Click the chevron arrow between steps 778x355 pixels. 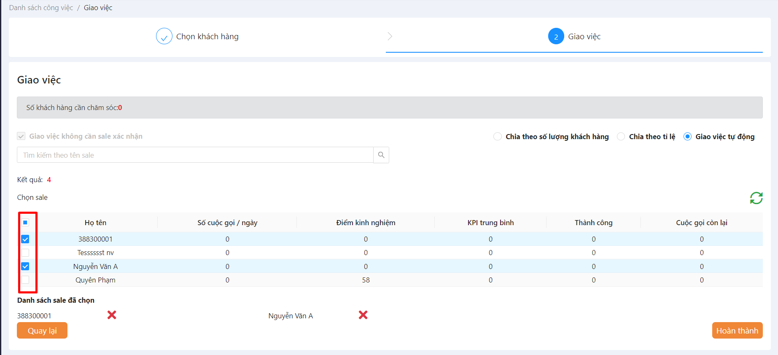390,36
